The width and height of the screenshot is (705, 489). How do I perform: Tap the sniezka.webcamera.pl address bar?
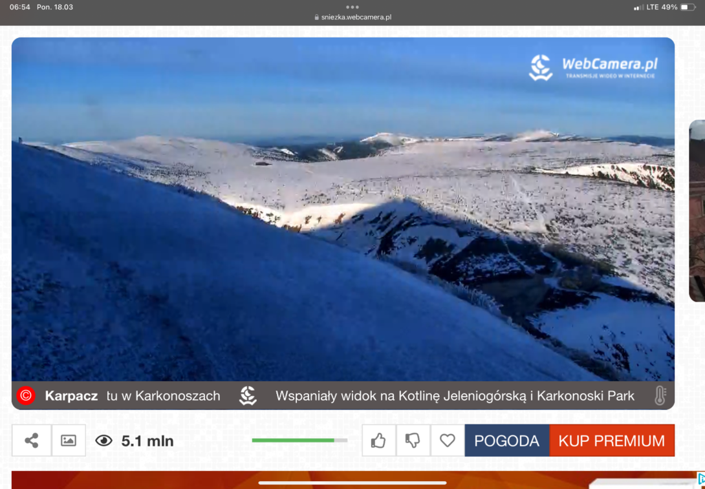coord(352,17)
